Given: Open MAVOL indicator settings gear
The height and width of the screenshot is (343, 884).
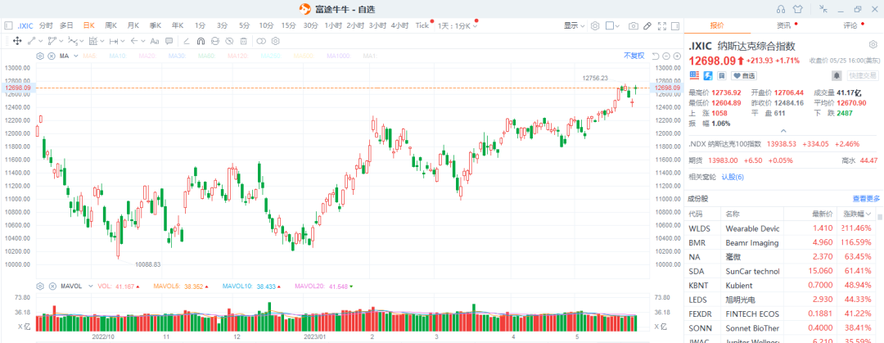Looking at the screenshot, I should click(x=40, y=286).
